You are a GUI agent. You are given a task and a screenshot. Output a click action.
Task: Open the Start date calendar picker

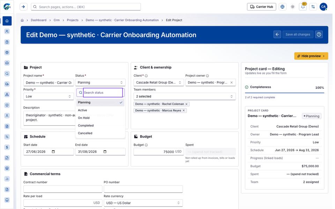tap(53, 152)
